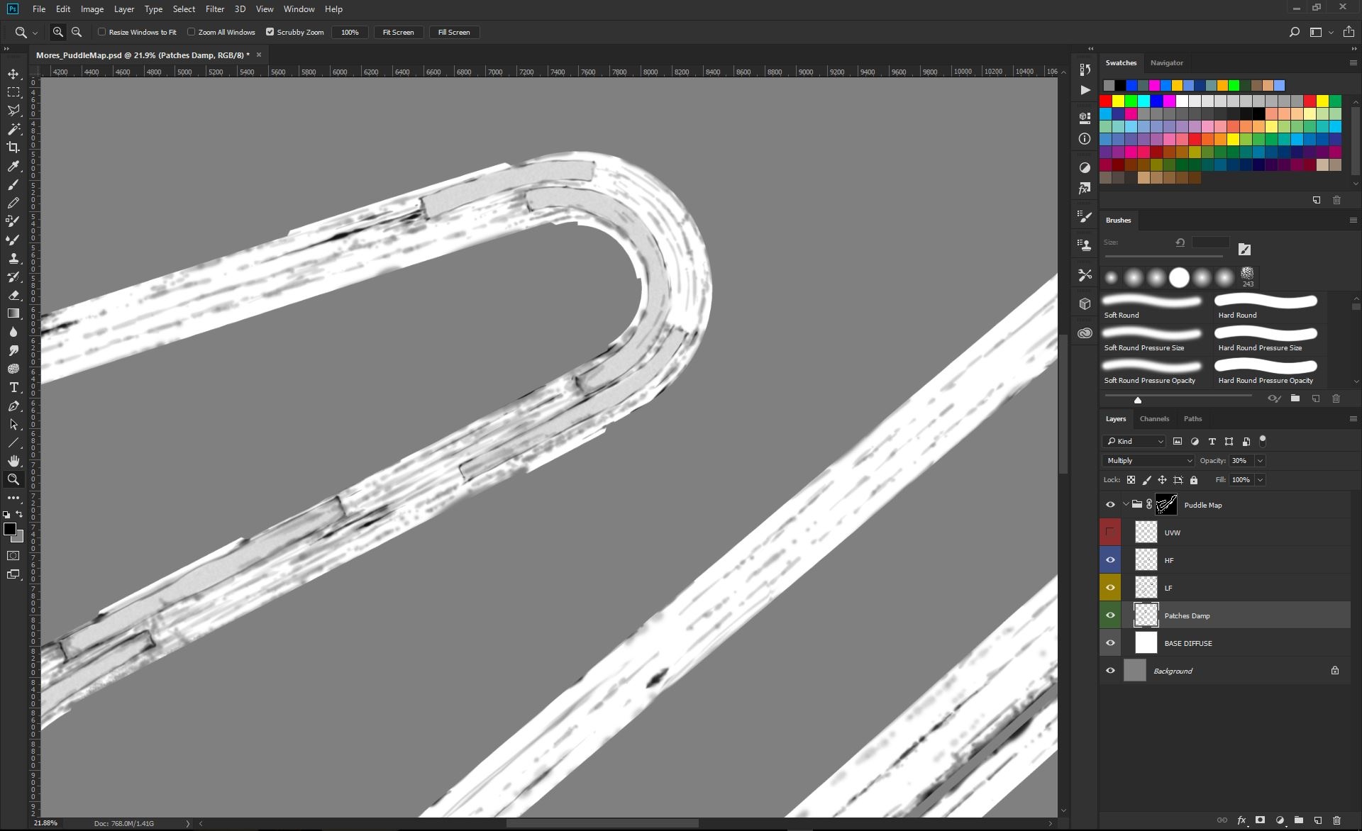Select the Path Selection tool
The image size is (1362, 831).
[13, 424]
